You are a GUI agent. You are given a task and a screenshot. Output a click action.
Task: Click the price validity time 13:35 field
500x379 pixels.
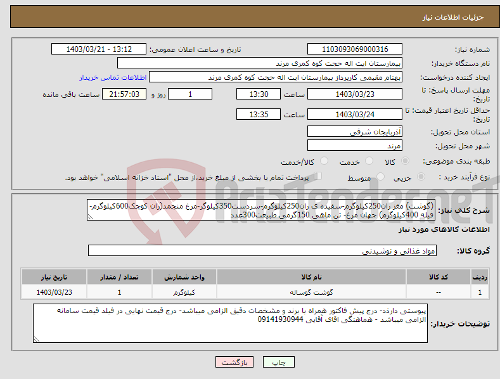(x=259, y=114)
